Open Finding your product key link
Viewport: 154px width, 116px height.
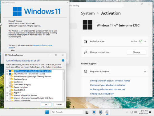(102, 94)
